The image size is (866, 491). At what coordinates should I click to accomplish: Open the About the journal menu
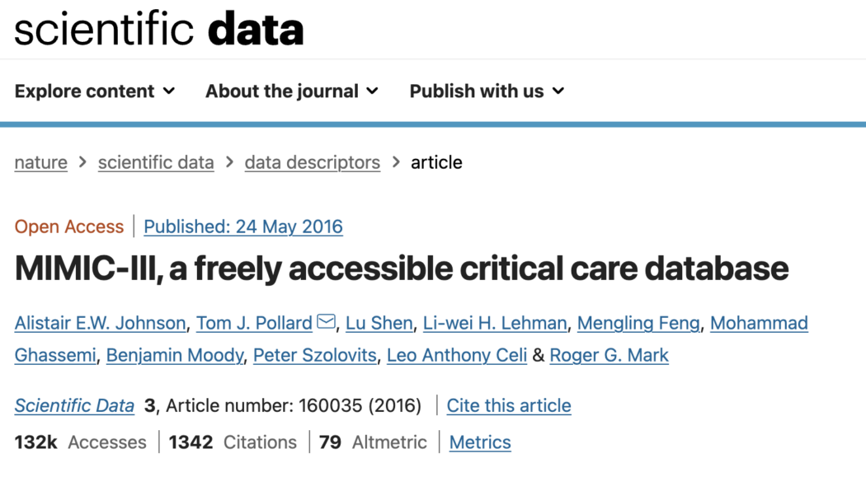[292, 91]
